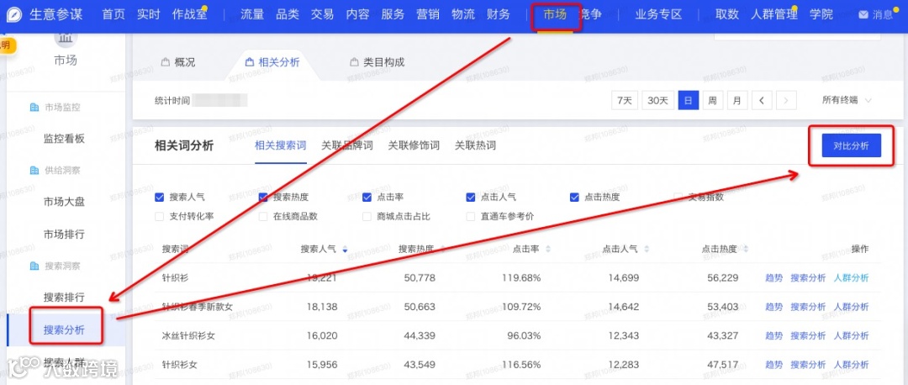
Task: Click the 冰丝针织衫女 search term cell
Action: coord(188,335)
